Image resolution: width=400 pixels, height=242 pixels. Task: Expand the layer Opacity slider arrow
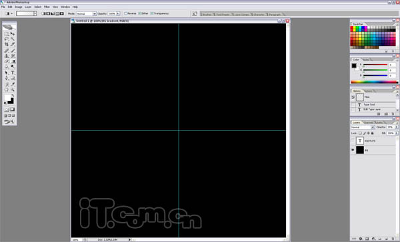(397, 127)
